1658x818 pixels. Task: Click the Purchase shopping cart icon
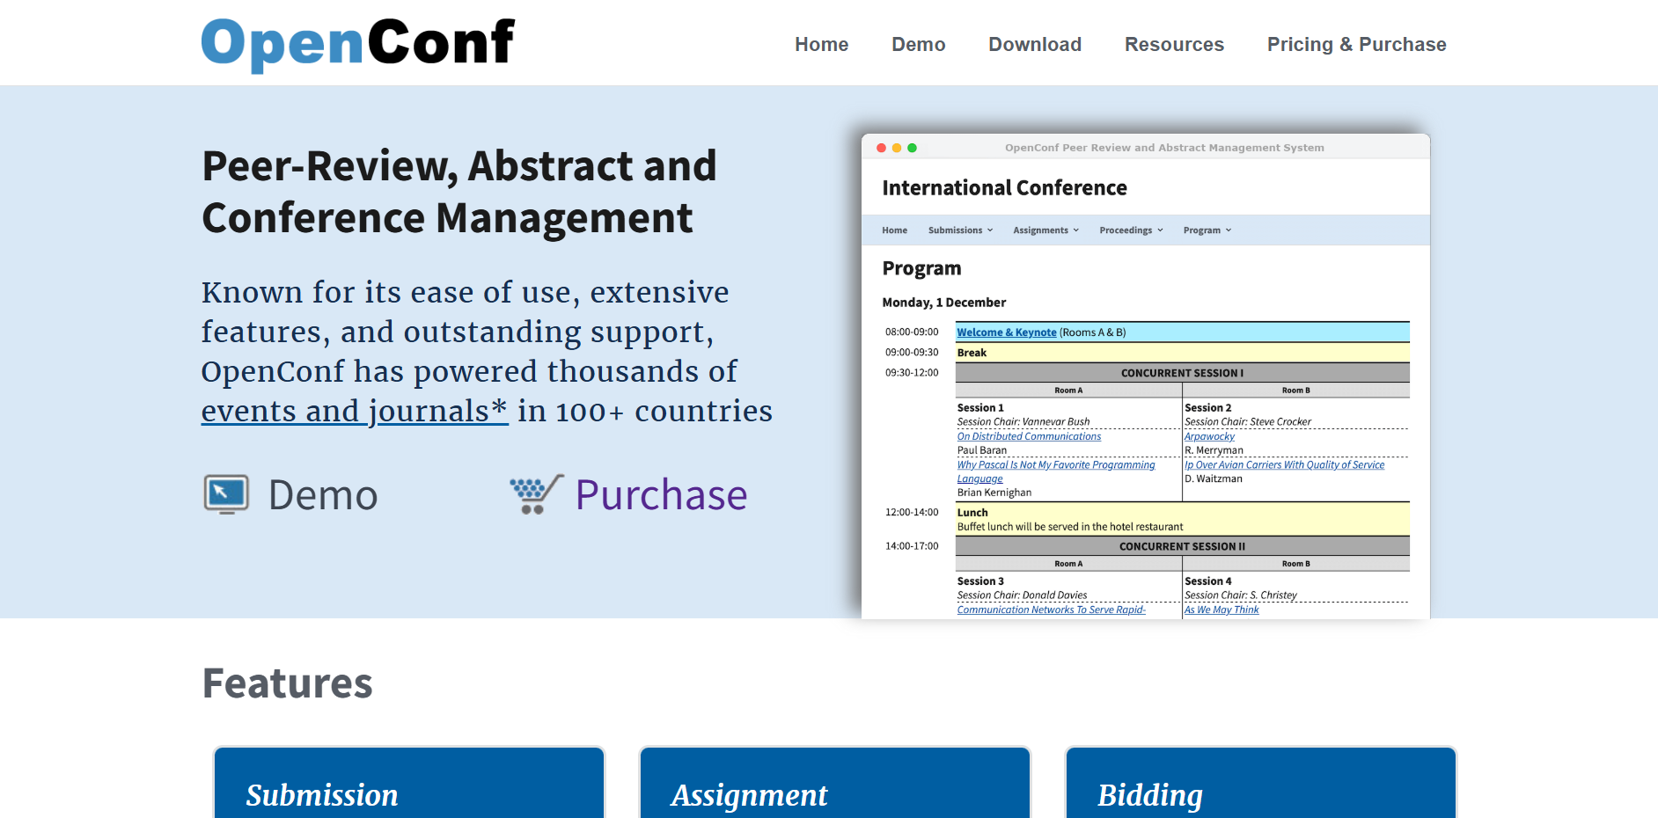pyautogui.click(x=533, y=494)
